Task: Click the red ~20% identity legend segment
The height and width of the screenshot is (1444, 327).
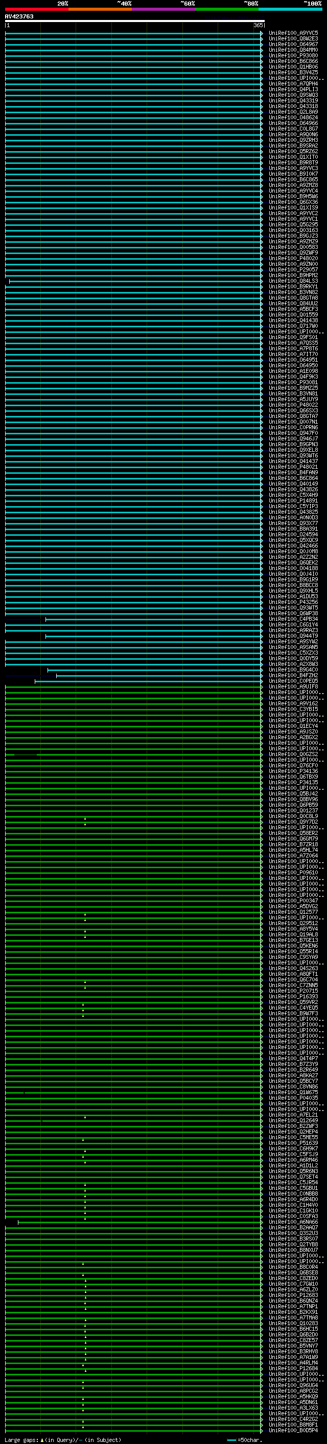Action: pyautogui.click(x=37, y=9)
